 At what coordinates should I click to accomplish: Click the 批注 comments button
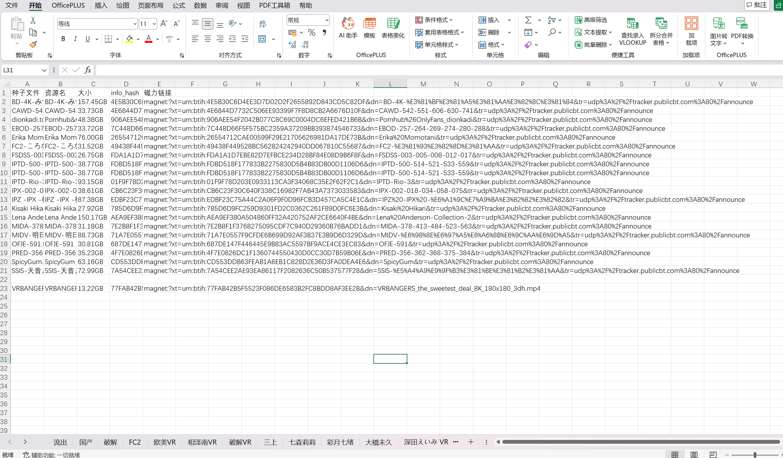pos(757,5)
